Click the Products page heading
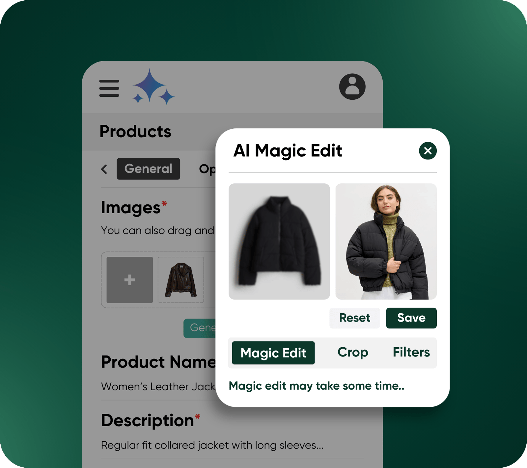This screenshot has width=527, height=468. click(135, 132)
